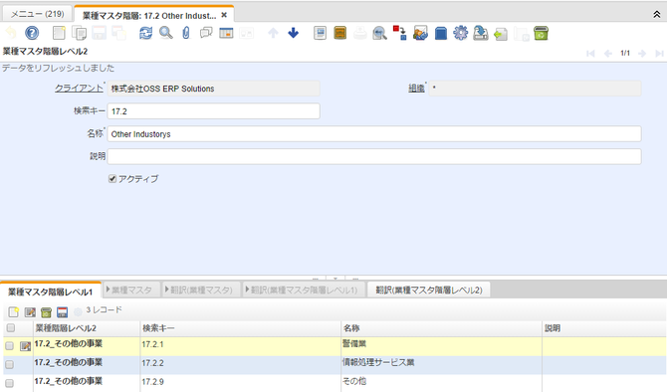667x392 pixels.
Task: Click the 検索キー input field
Action: 214,111
